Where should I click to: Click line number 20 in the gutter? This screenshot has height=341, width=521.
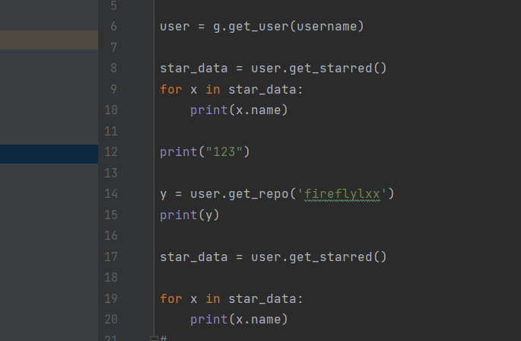[x=111, y=320]
